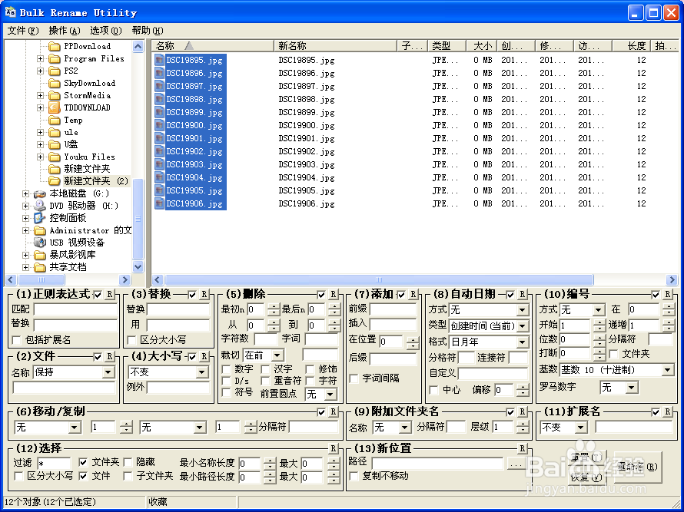Click the file list horizontal scrollbar thumb
Viewport: 684px width, 512px height.
[379, 279]
